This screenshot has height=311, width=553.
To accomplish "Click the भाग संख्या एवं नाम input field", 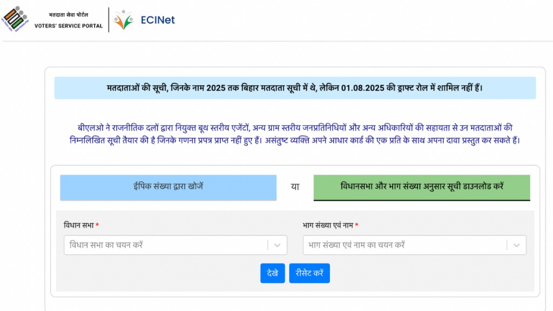I will pos(400,245).
